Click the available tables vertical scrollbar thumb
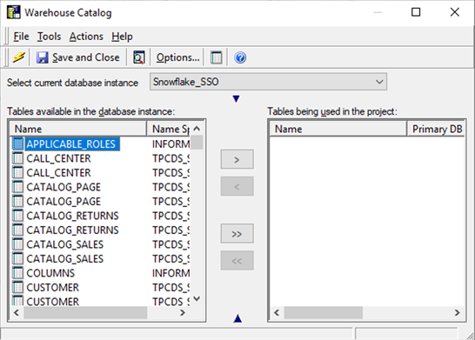 pyautogui.click(x=197, y=143)
